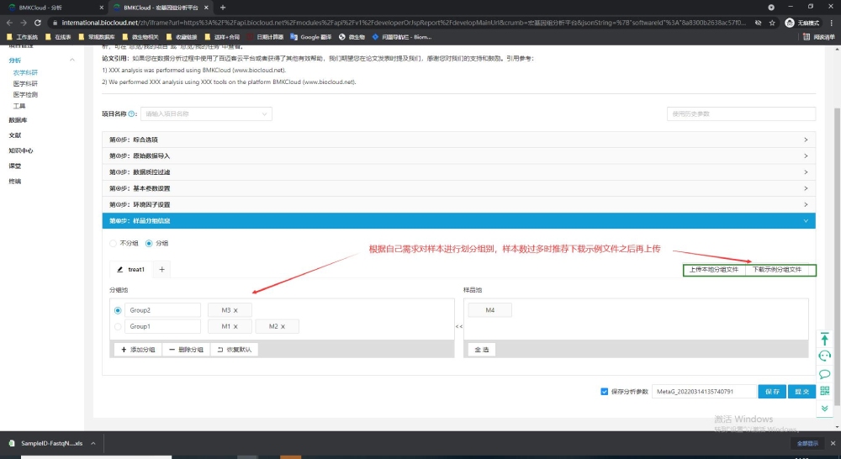841x459 pixels.
Task: Click the scroll-to-top arrow icon
Action: pyautogui.click(x=824, y=339)
